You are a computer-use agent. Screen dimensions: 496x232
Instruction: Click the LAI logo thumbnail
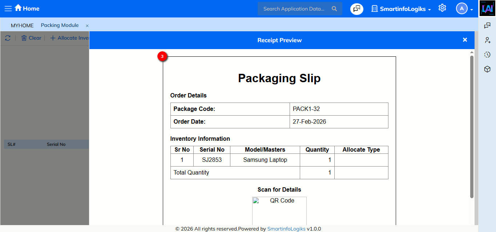coord(487,8)
